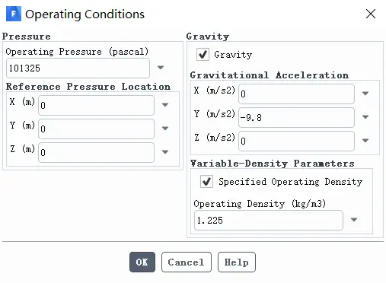This screenshot has width=386, height=283.
Task: Toggle Specified Operating Density checkbox
Action: point(206,181)
